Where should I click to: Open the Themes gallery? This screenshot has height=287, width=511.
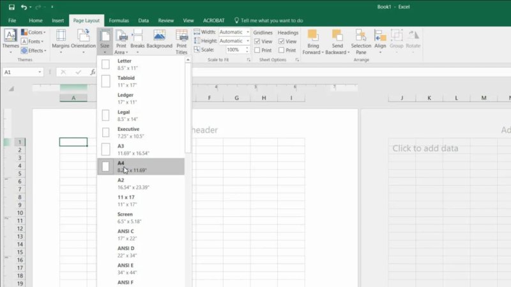[10, 41]
